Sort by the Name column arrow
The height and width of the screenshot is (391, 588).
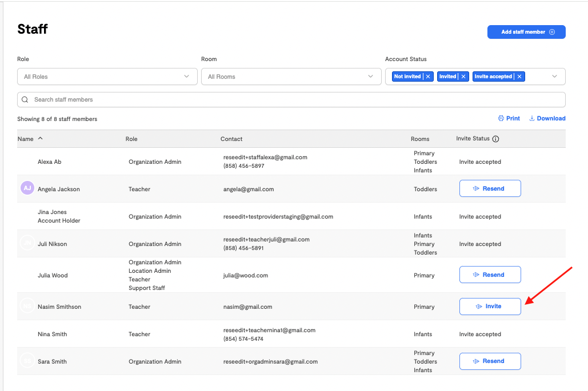pyautogui.click(x=40, y=138)
